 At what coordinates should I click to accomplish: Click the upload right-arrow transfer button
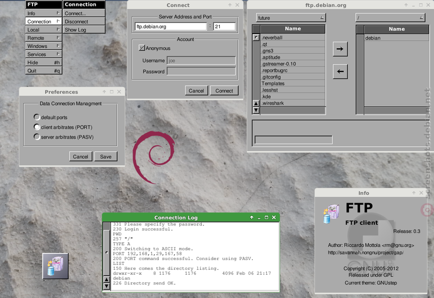tap(340, 49)
